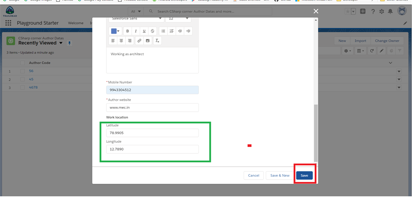This screenshot has width=413, height=198.
Task: Tick the select-all checkbox in the header
Action: [23, 63]
